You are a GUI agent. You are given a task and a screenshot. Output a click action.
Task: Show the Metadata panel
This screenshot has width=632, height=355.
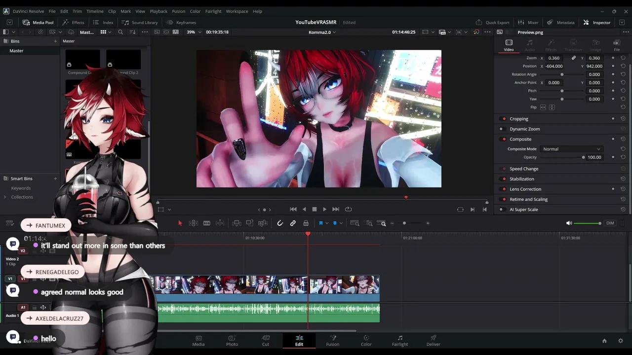pyautogui.click(x=560, y=22)
